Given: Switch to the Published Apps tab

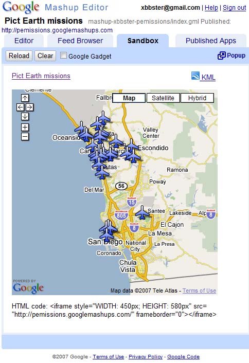Looking at the screenshot, I should [211, 41].
